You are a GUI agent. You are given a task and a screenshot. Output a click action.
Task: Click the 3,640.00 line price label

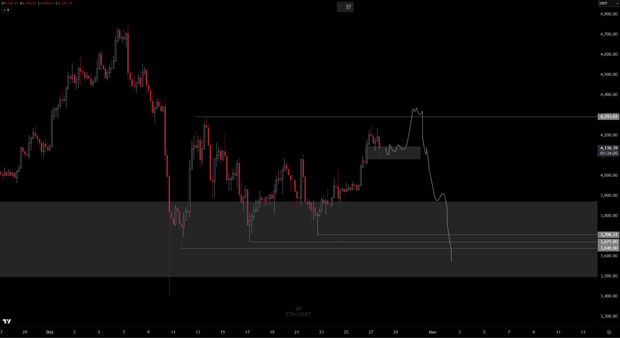tap(608, 248)
